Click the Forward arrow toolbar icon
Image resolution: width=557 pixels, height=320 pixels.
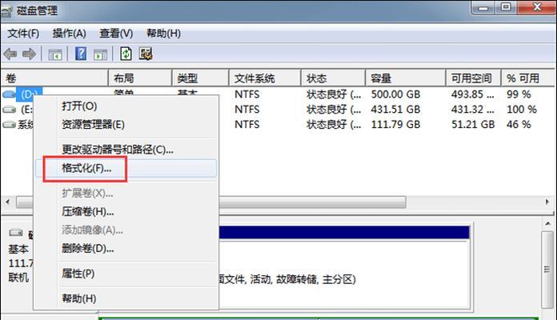(x=29, y=54)
